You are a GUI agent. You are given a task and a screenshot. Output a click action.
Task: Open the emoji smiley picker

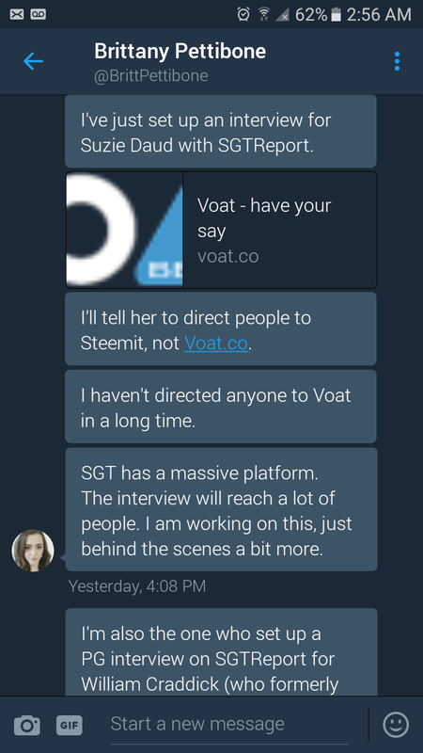(x=396, y=725)
